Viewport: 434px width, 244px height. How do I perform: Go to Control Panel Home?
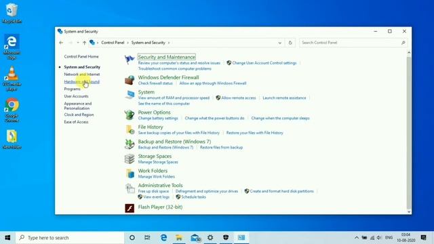(81, 56)
